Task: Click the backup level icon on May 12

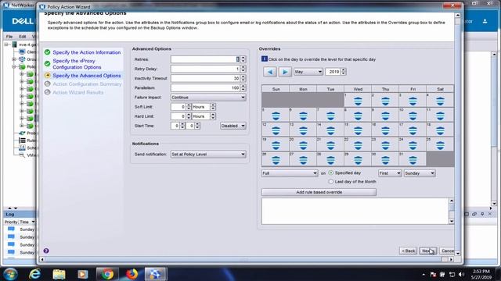Action: [x=276, y=130]
